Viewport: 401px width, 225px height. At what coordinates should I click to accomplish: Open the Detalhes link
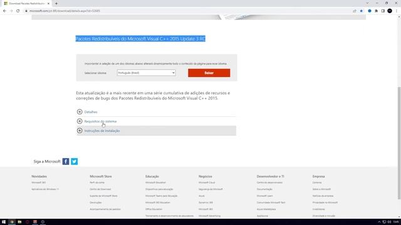click(x=91, y=112)
